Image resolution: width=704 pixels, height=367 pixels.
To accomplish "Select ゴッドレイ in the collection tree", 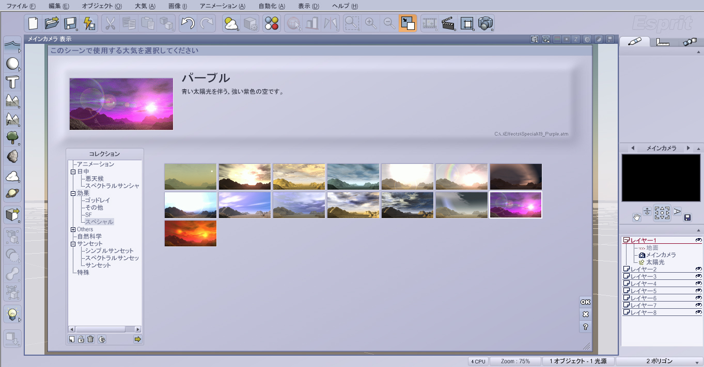I will 97,200.
